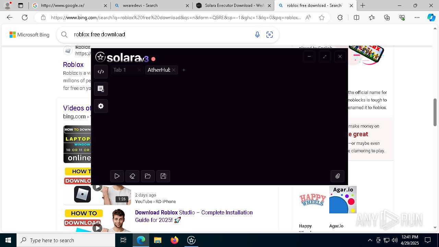Screen dimensions: 439x247
Task: Click the Bing page vertical scrollbar
Action: click(x=435, y=113)
